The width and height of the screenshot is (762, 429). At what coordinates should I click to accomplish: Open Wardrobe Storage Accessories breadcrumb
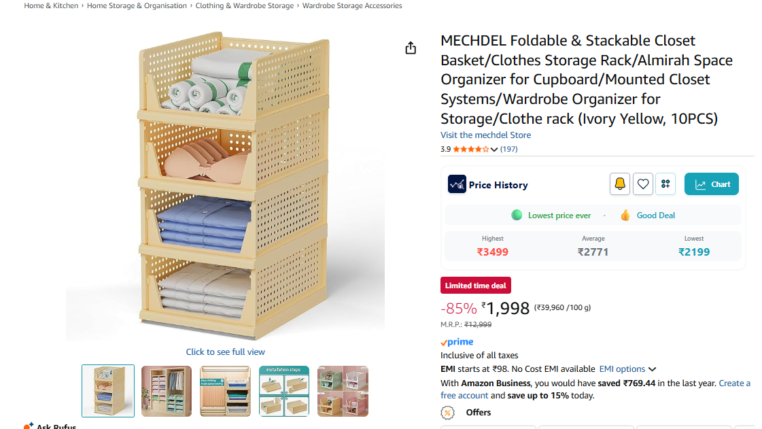[352, 5]
